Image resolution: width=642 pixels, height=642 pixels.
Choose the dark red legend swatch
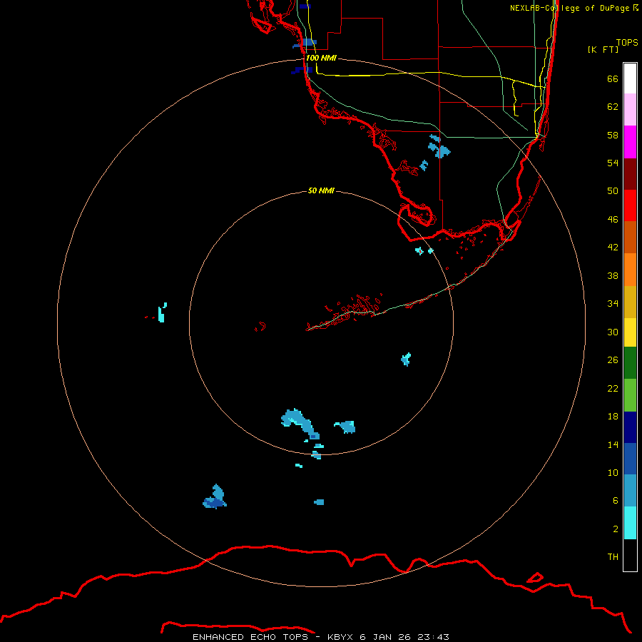(x=630, y=174)
